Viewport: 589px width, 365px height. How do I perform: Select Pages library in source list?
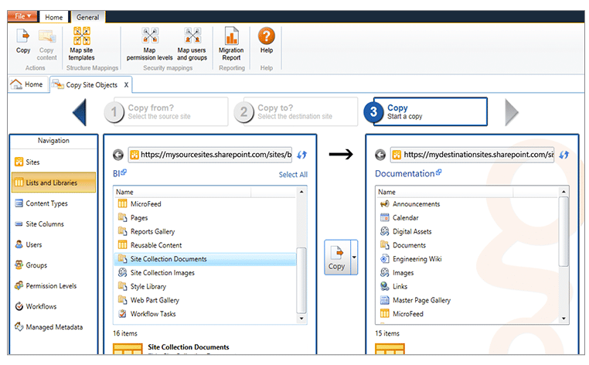[x=205, y=217]
